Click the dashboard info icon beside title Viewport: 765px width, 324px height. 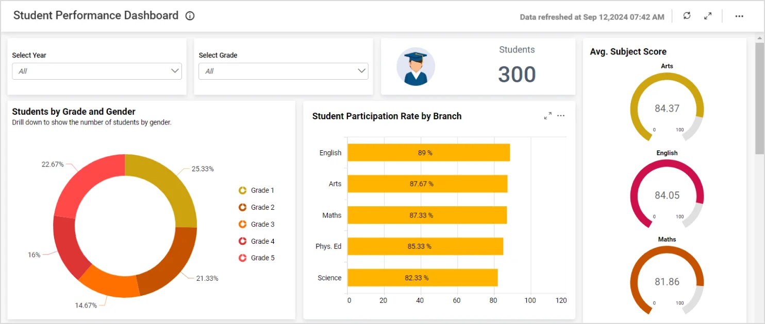click(190, 16)
